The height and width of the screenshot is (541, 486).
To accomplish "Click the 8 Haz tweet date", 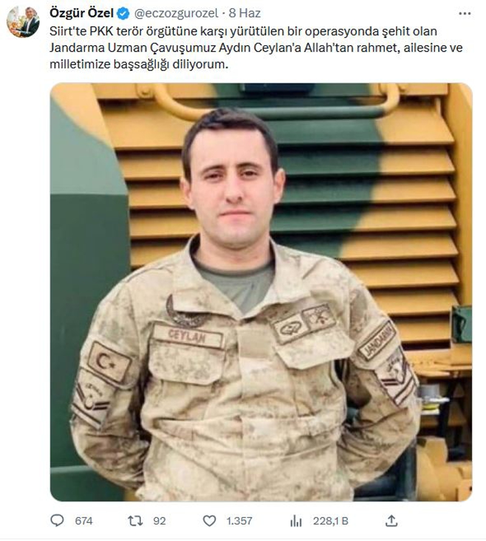I will click(245, 13).
